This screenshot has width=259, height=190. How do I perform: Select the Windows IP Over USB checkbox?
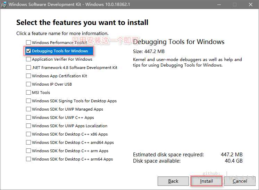pos(28,84)
